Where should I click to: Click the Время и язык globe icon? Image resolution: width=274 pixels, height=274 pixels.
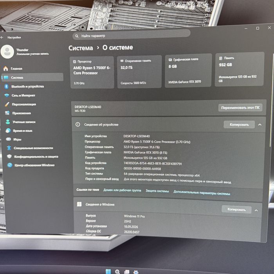(8, 130)
